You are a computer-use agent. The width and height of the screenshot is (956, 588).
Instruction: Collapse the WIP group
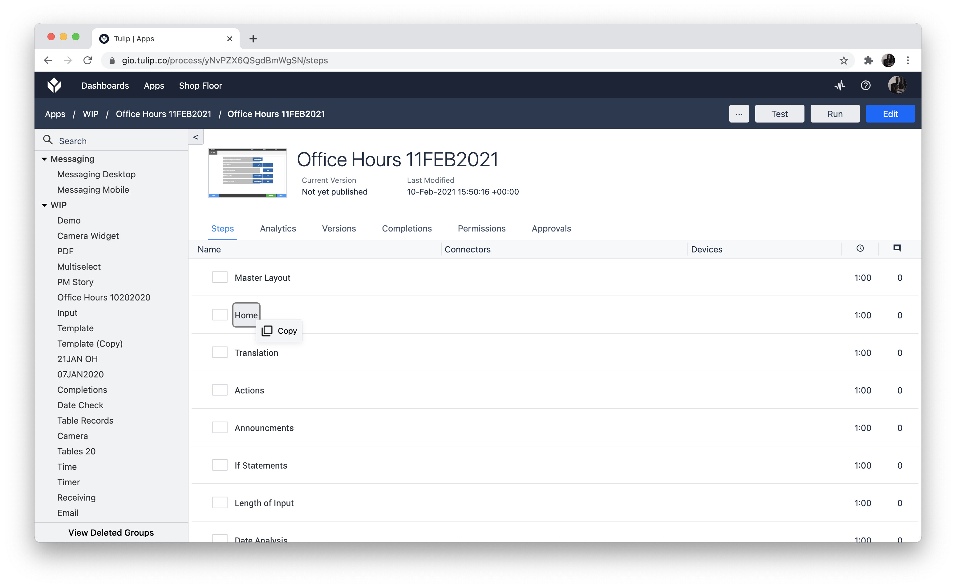pos(44,205)
